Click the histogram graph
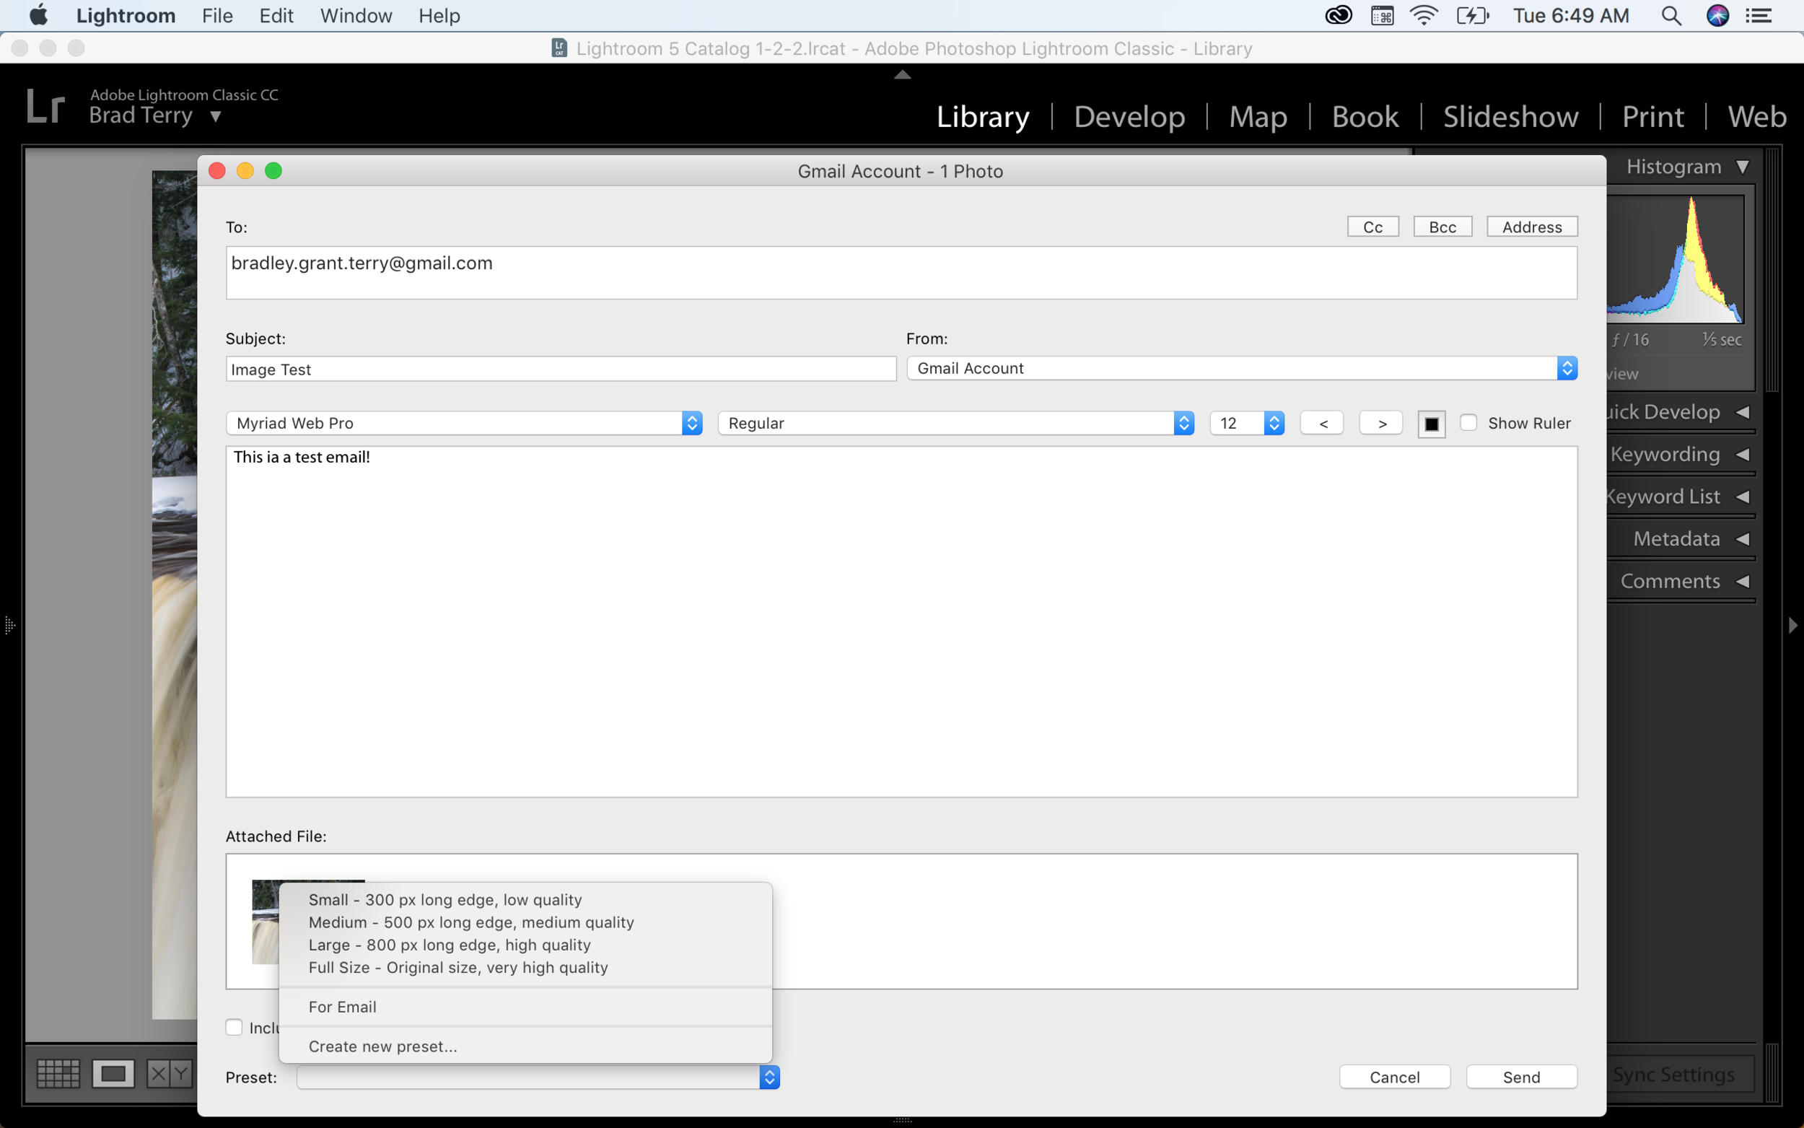The height and width of the screenshot is (1128, 1804). tap(1675, 260)
